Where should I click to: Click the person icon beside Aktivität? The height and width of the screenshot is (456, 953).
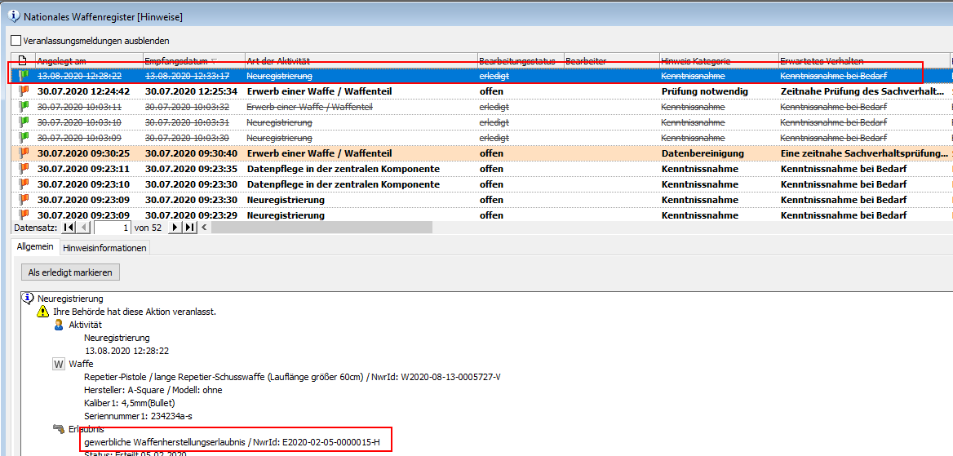[x=59, y=325]
